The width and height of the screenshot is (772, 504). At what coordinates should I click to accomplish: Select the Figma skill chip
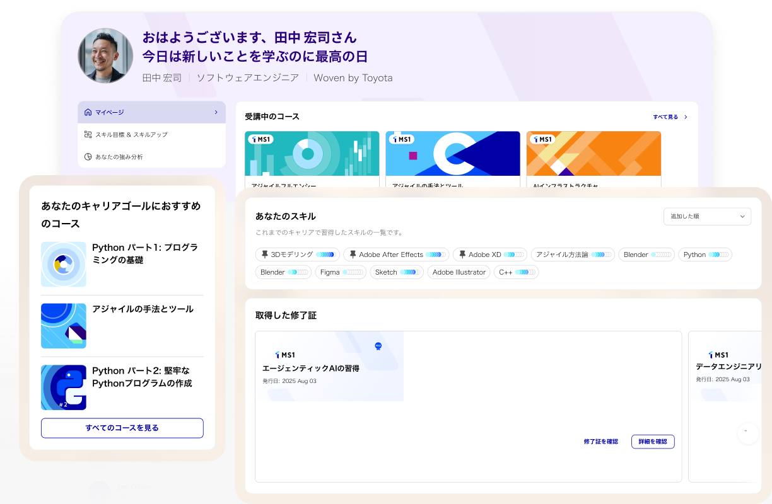coord(341,272)
